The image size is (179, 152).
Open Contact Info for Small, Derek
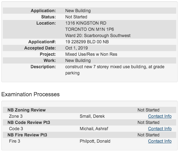point(160,116)
